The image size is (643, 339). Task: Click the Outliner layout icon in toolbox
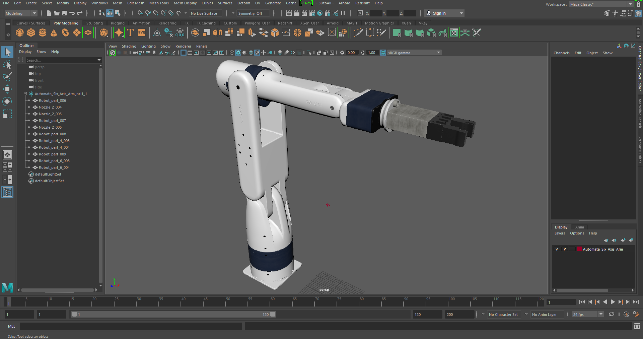pyautogui.click(x=7, y=192)
